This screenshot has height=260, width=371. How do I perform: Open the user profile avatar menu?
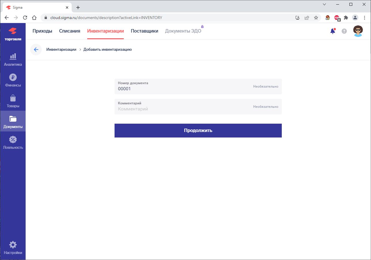[357, 31]
